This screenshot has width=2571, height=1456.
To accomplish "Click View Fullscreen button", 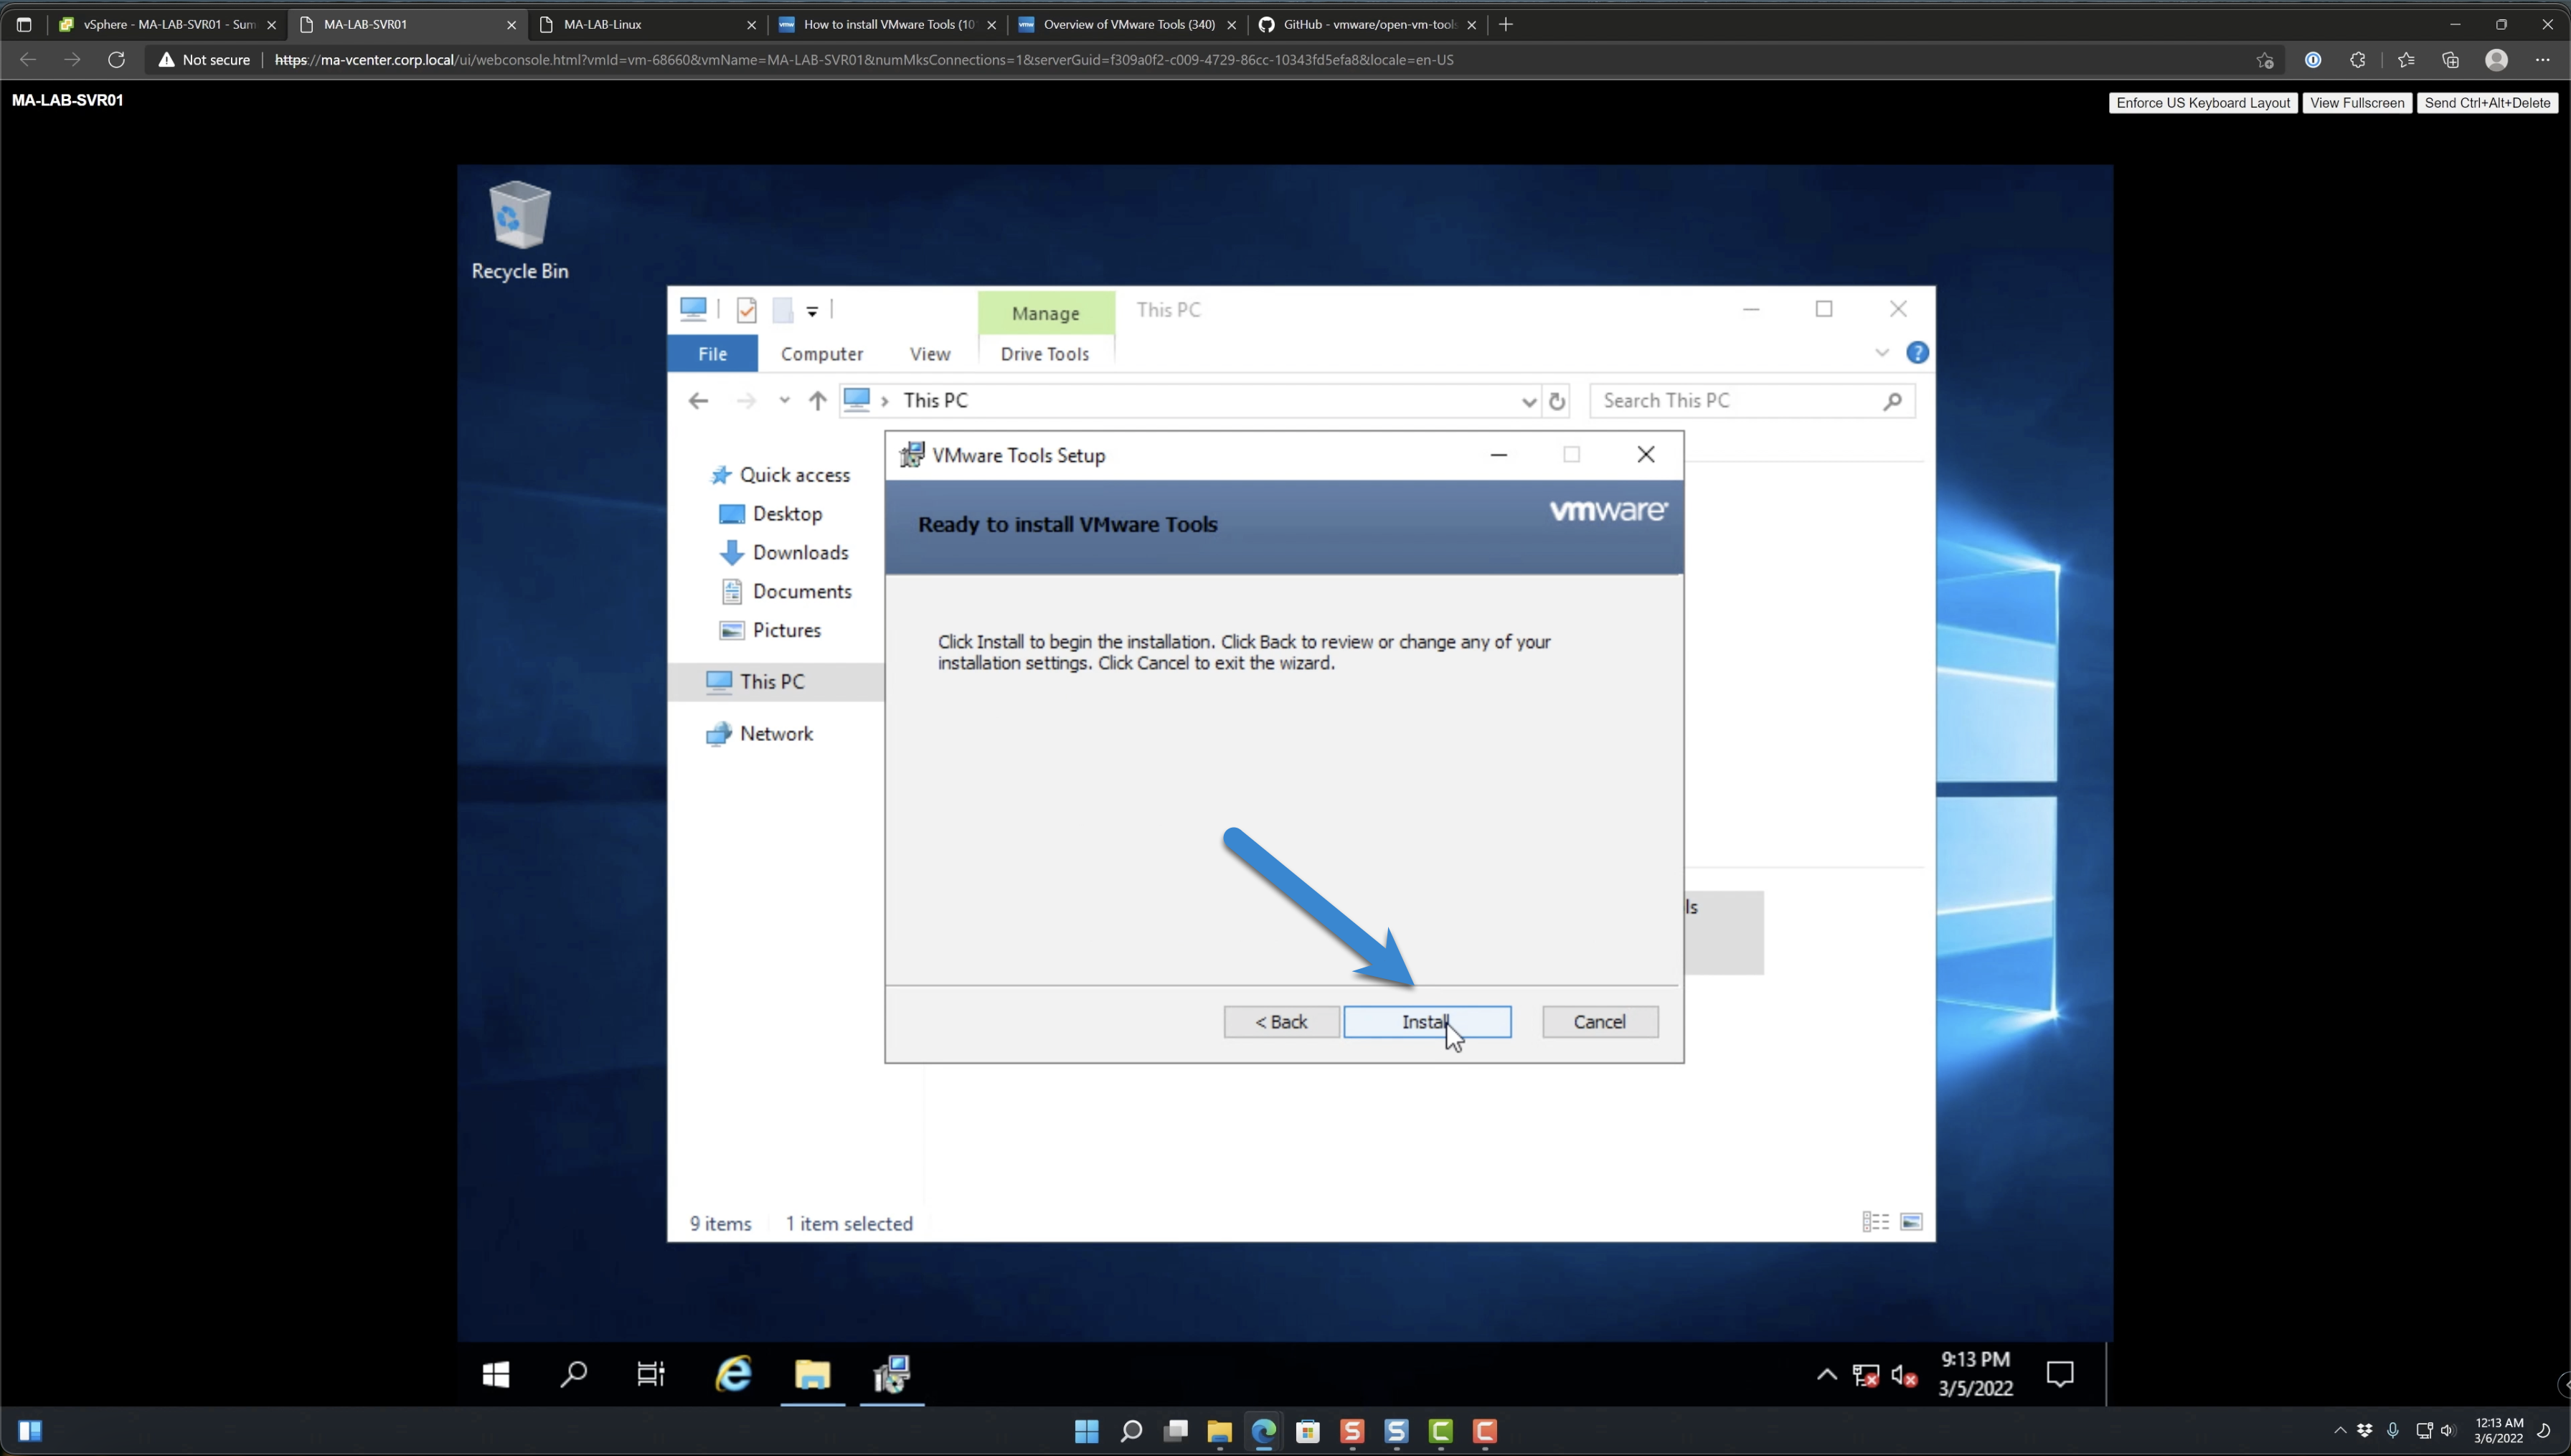I will (2357, 102).
